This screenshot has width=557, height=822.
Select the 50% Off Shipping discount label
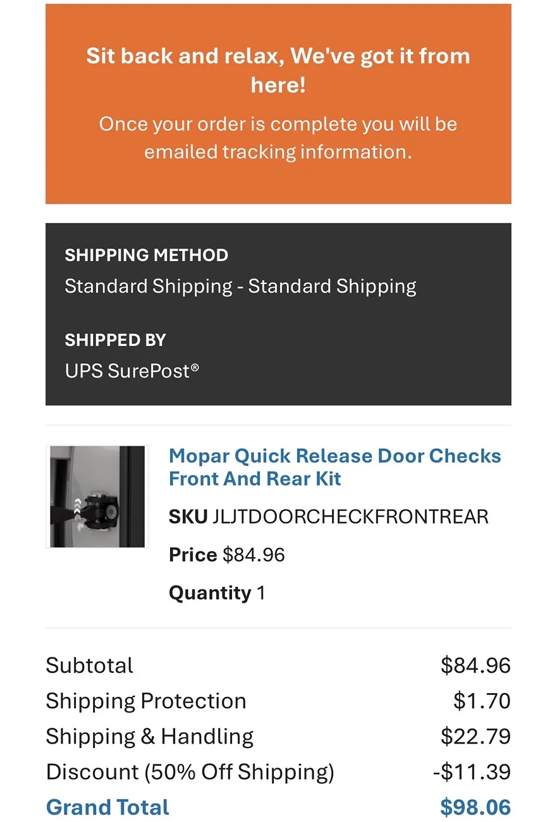[190, 772]
